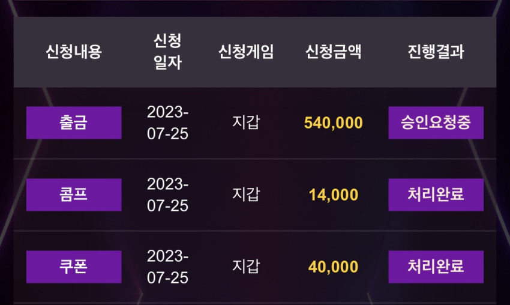Select the 신청게임 column header
Viewport: 510px width, 305px height.
[246, 52]
